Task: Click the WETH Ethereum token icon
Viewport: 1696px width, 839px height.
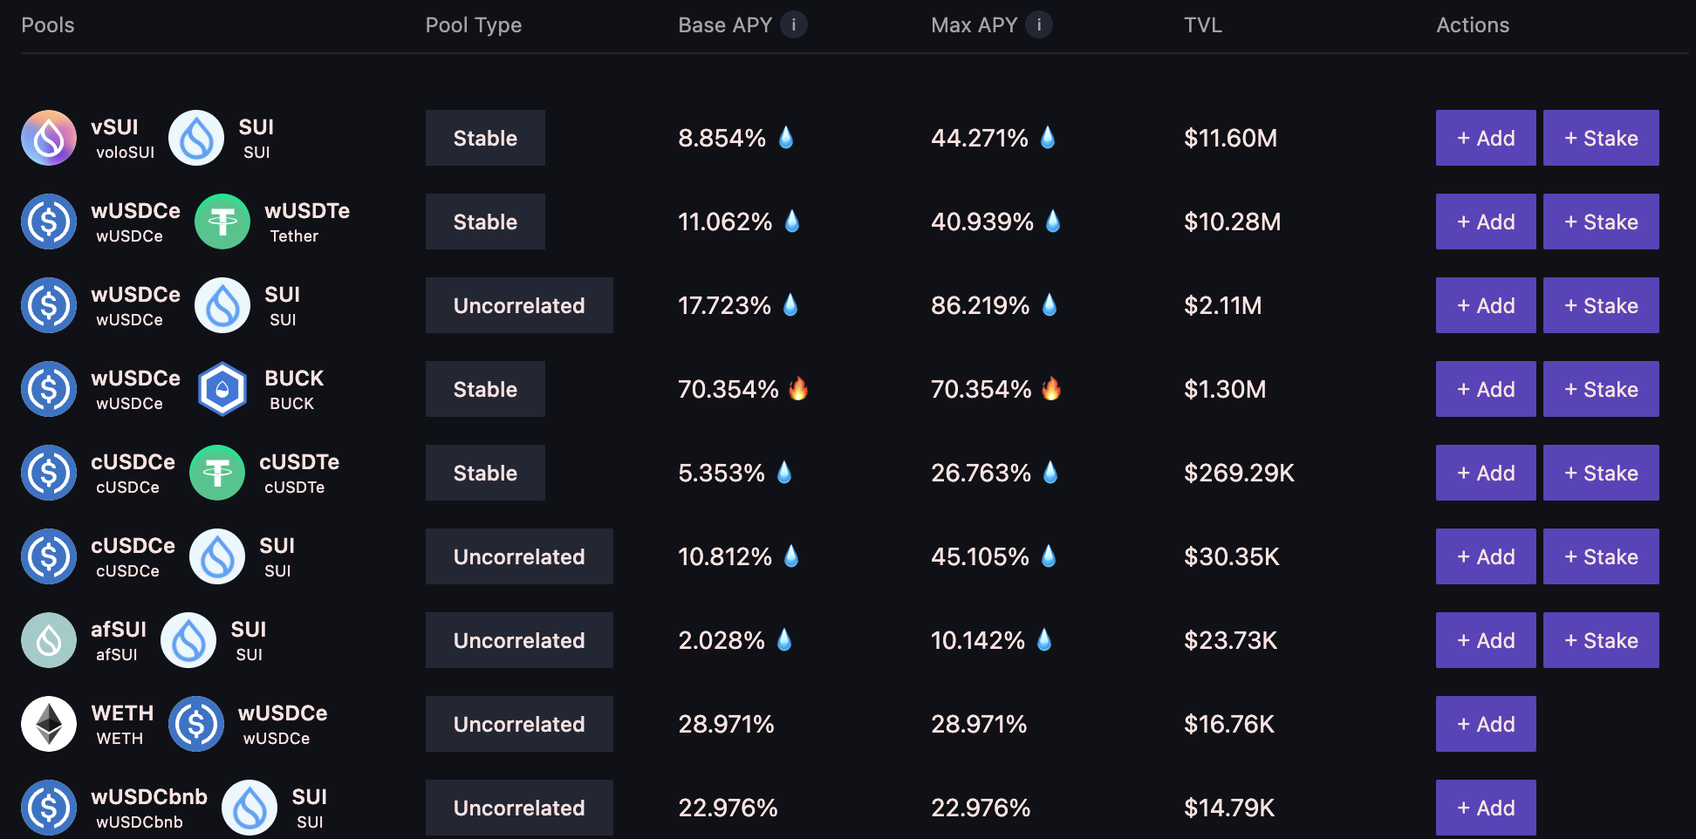Action: coord(49,724)
